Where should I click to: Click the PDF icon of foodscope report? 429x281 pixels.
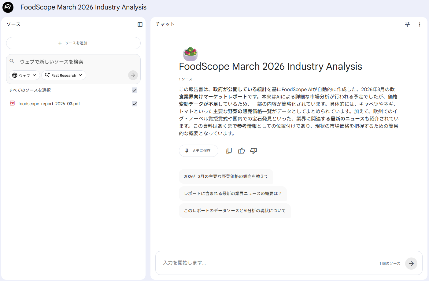tap(12, 103)
